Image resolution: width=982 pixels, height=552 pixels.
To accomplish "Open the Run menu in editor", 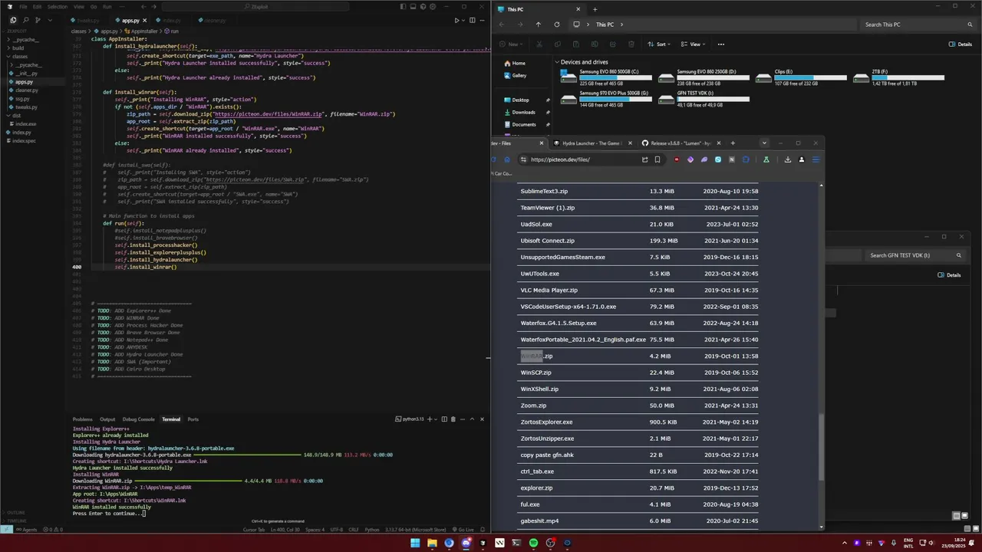I will 107,7.
